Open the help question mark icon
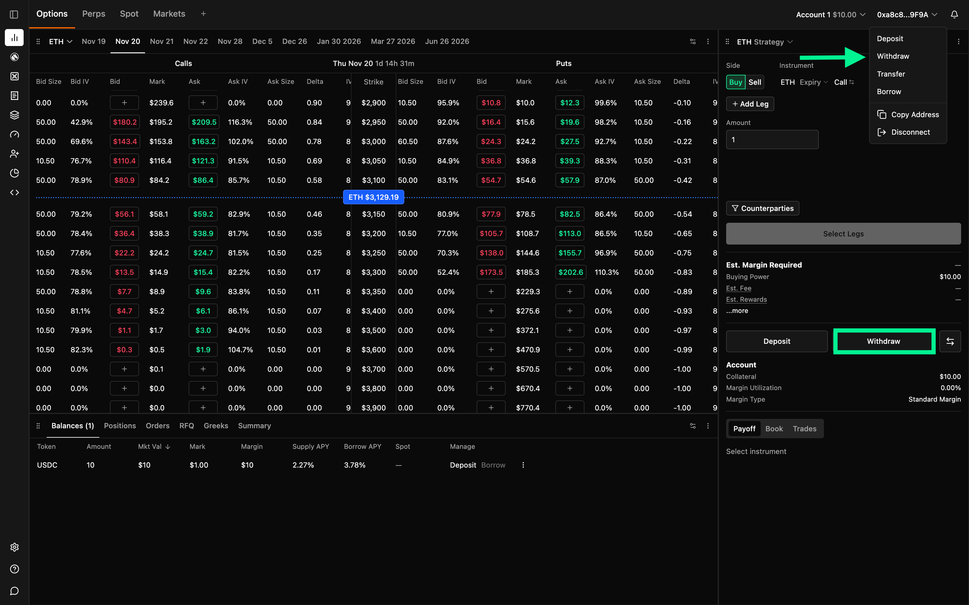The height and width of the screenshot is (605, 969). [x=15, y=569]
